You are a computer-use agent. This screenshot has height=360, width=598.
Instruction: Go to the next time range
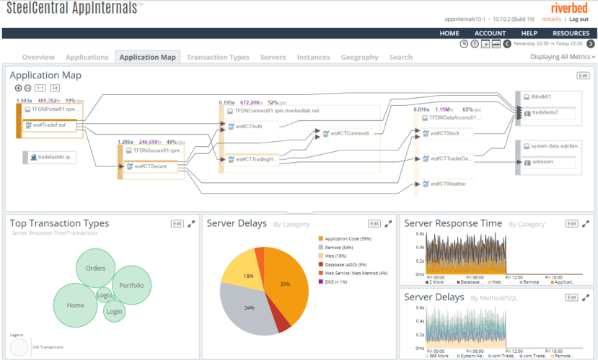(590, 44)
